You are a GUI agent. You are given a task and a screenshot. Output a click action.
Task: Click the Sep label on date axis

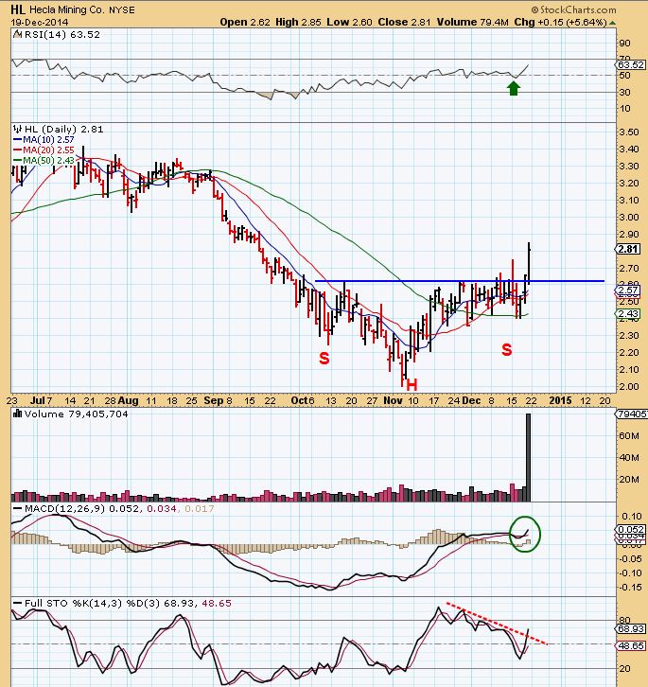point(214,400)
